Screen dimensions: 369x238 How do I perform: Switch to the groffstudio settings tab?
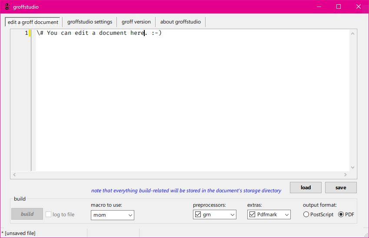click(90, 22)
